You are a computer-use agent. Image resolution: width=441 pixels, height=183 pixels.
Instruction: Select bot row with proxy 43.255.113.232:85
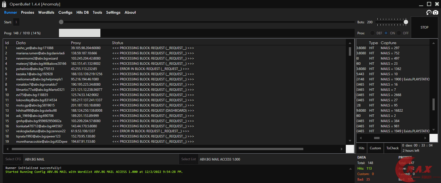point(175,69)
